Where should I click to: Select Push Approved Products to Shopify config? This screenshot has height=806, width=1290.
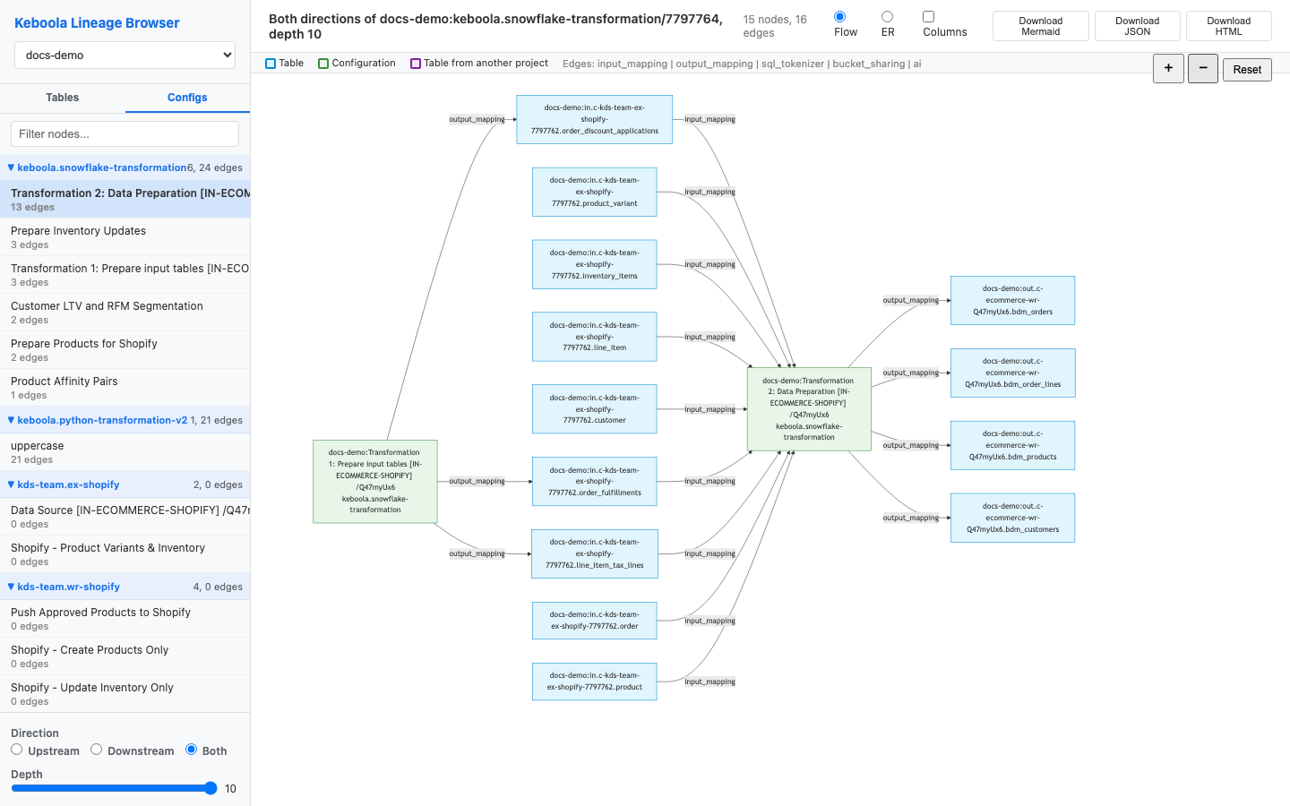(125, 619)
